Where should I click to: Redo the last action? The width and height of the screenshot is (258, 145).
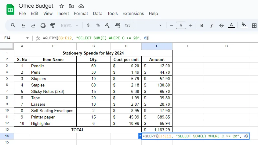coord(33,26)
